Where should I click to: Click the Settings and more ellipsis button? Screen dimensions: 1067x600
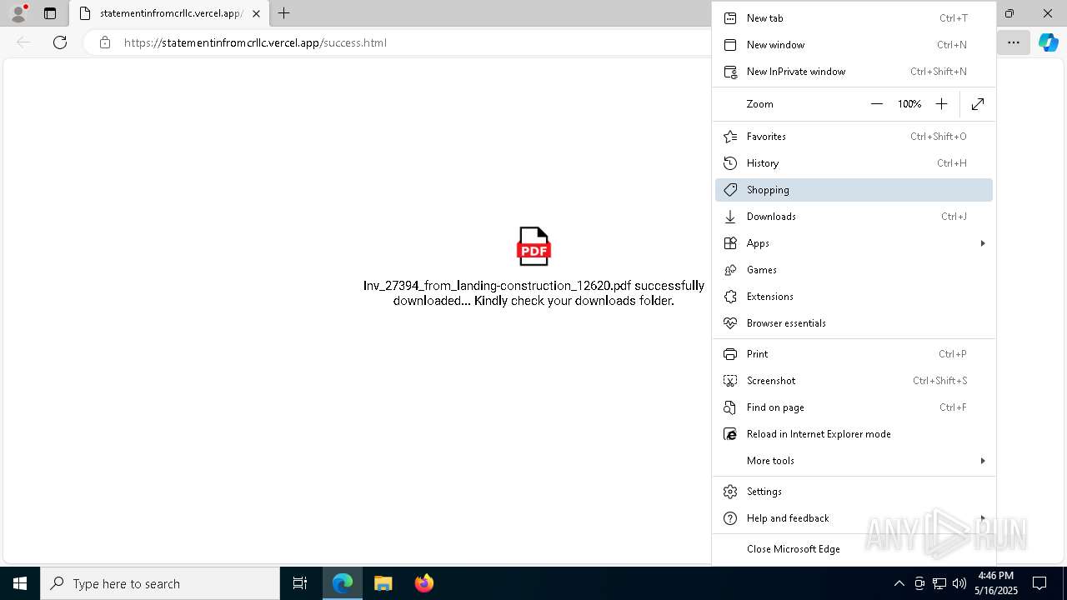(x=1014, y=42)
